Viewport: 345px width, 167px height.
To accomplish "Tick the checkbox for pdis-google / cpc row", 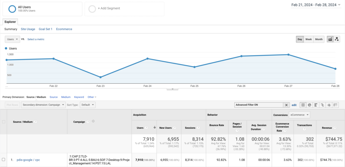I will 4,160.
